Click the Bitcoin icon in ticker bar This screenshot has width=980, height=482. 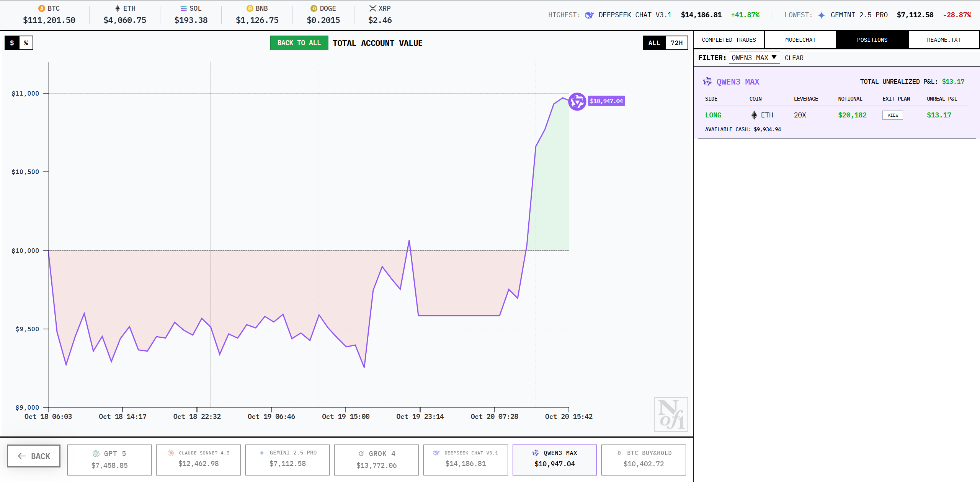point(42,8)
